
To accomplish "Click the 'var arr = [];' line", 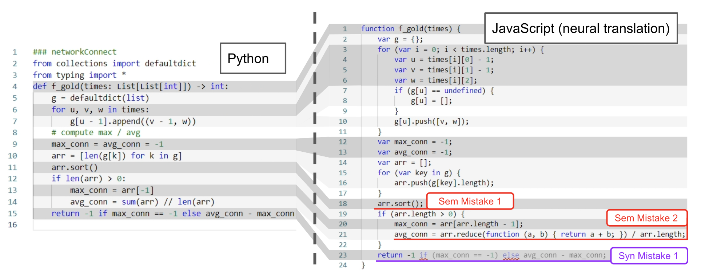I will pyautogui.click(x=405, y=163).
